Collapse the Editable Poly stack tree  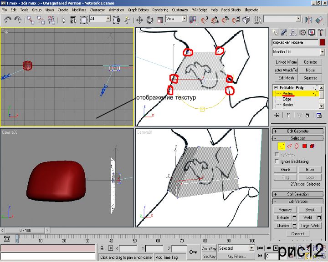[x=276, y=87]
